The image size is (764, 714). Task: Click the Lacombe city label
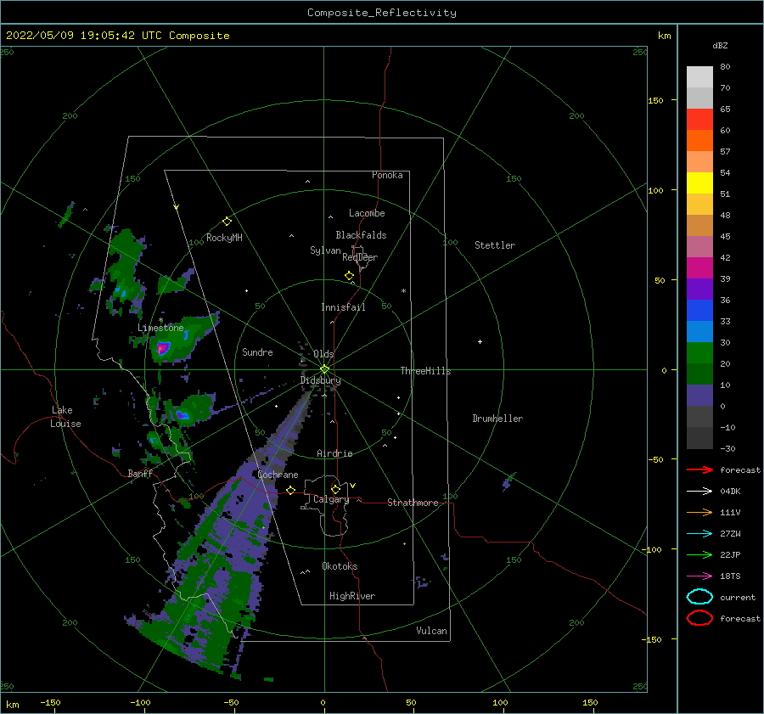367,213
